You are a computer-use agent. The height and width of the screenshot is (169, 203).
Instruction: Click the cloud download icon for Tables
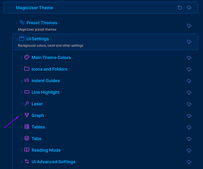coord(189,127)
